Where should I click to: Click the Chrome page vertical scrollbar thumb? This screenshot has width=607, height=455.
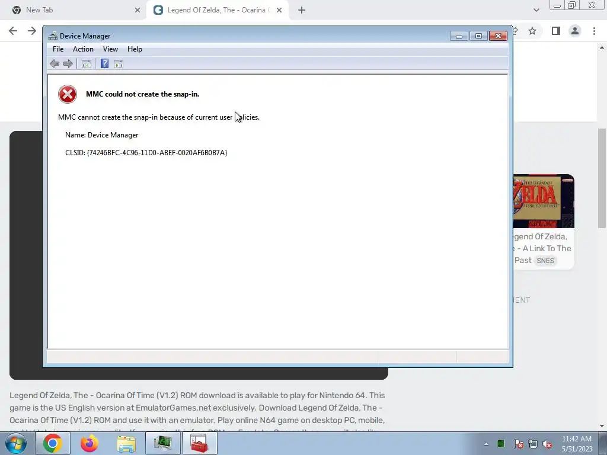click(x=602, y=178)
